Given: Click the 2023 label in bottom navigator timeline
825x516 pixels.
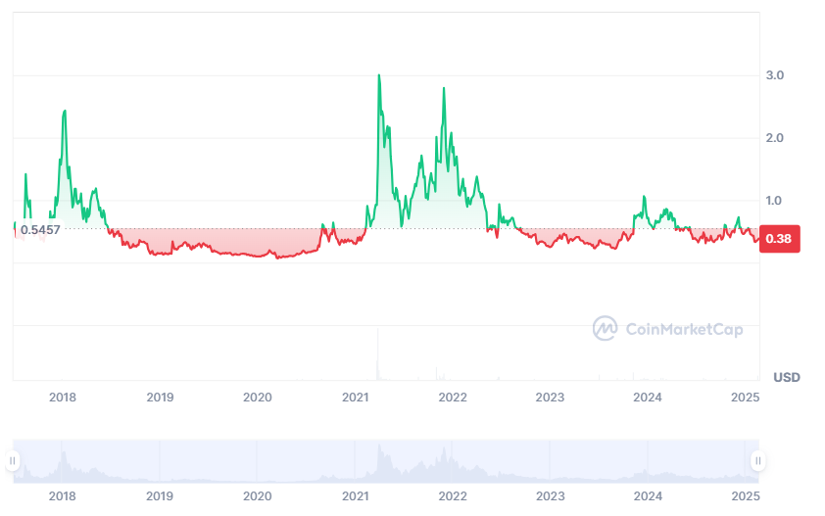Looking at the screenshot, I should [551, 496].
